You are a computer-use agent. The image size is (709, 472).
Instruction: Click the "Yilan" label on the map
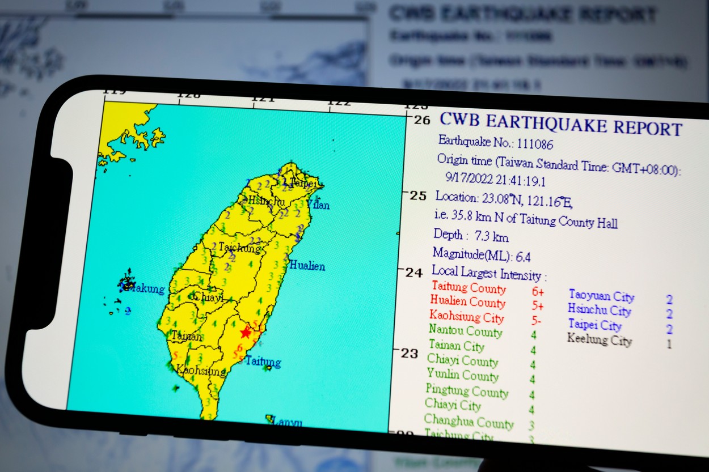tap(318, 205)
